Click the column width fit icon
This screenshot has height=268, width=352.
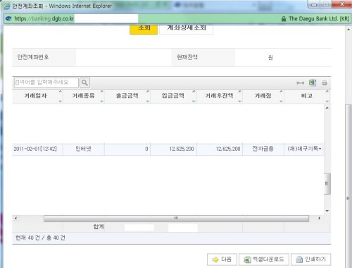click(x=300, y=83)
